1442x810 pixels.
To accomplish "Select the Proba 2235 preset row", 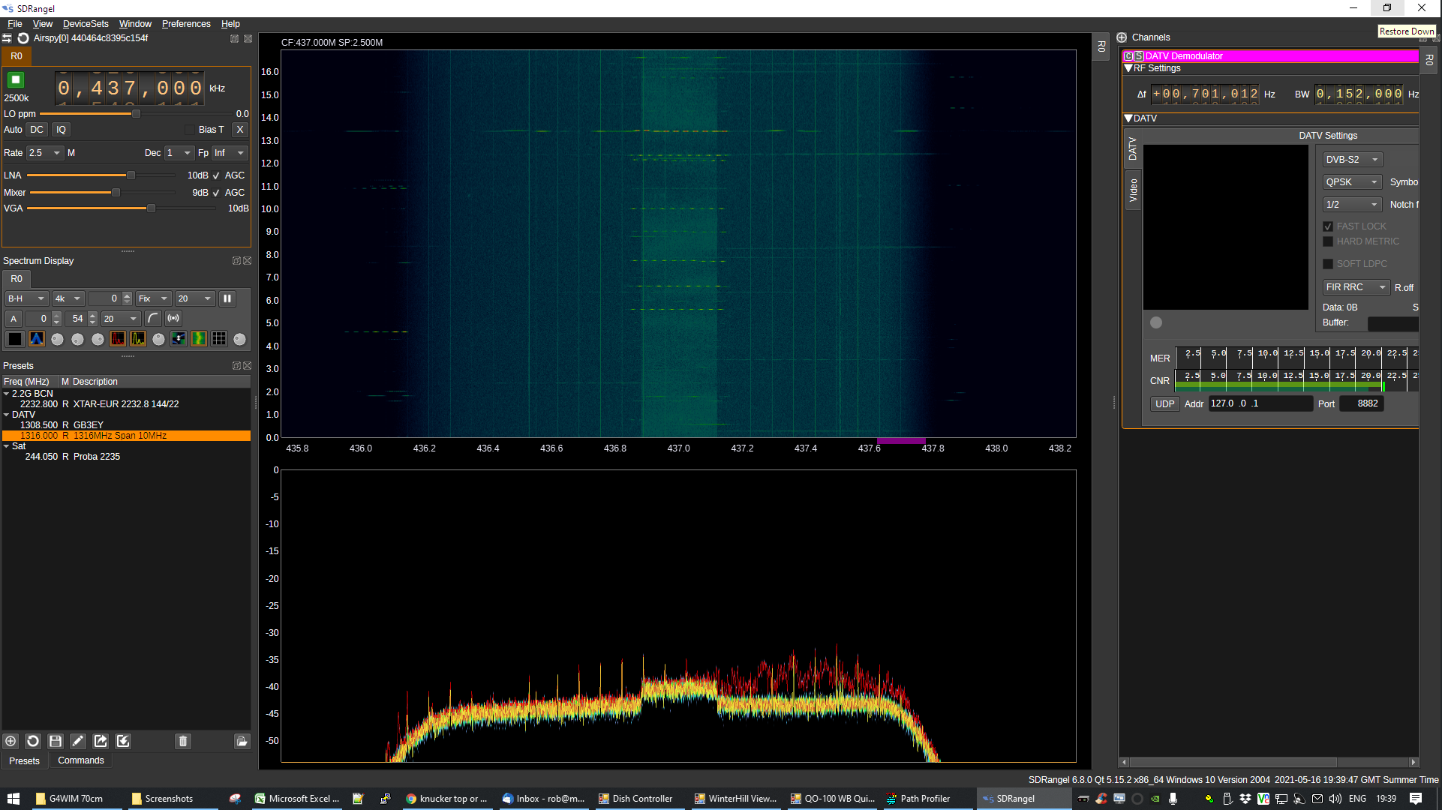I will pos(126,457).
